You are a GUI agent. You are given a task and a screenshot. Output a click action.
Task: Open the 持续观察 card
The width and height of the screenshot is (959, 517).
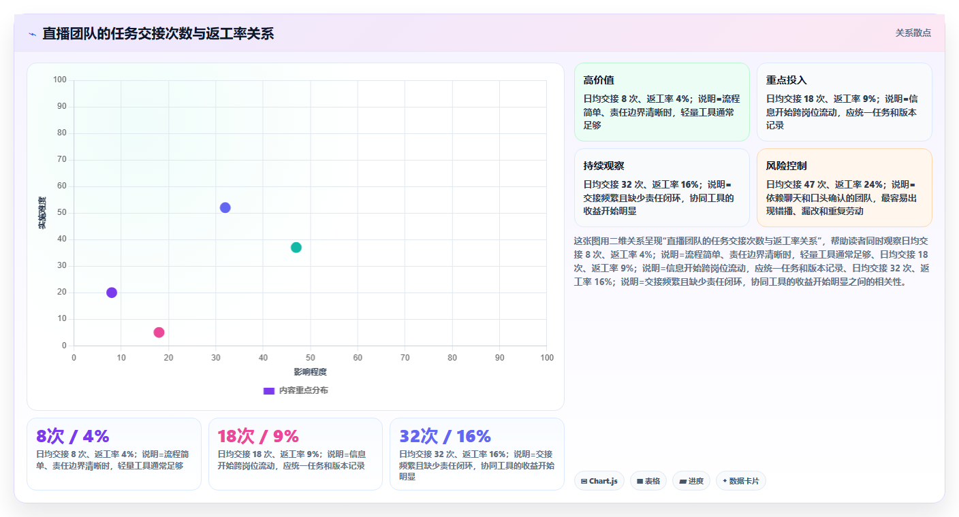[661, 188]
